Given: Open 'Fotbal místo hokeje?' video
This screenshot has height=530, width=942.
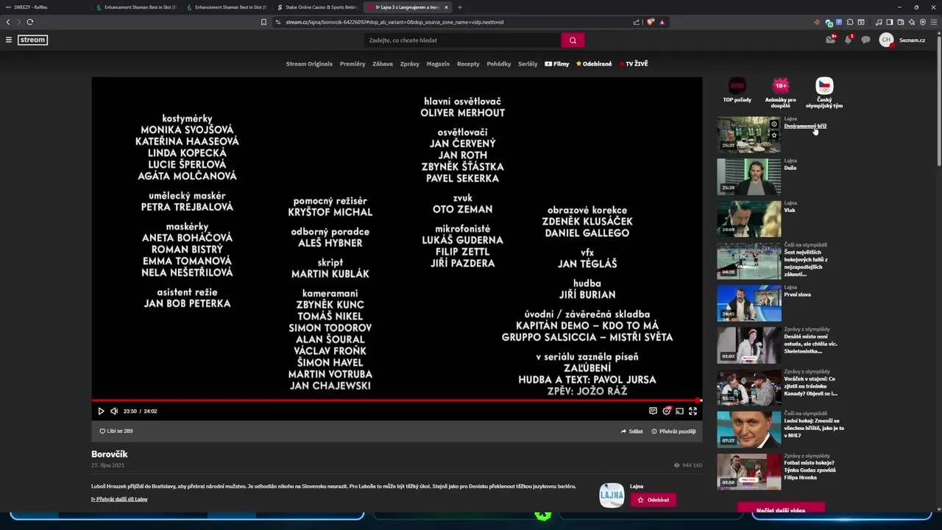Looking at the screenshot, I should click(749, 472).
